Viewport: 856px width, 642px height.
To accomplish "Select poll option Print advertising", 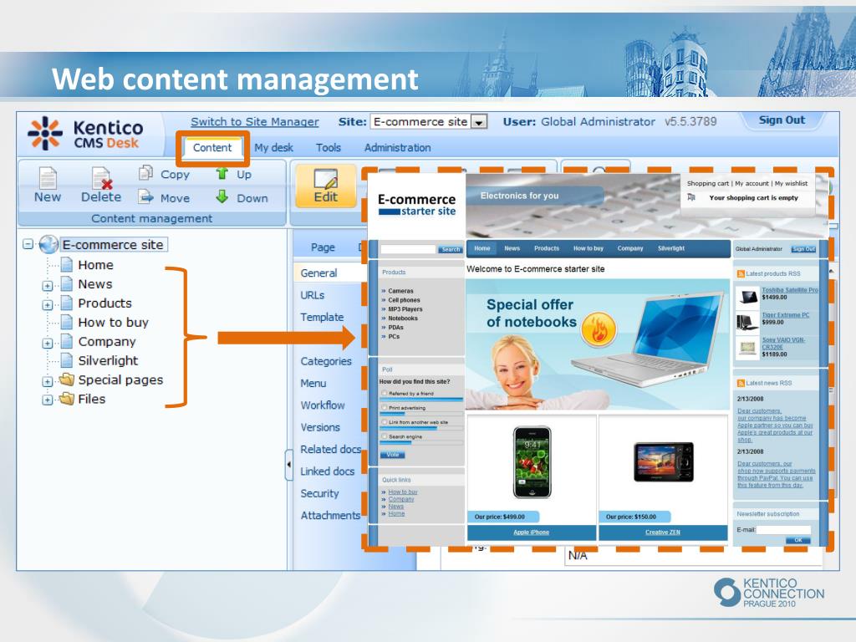I will click(x=385, y=408).
